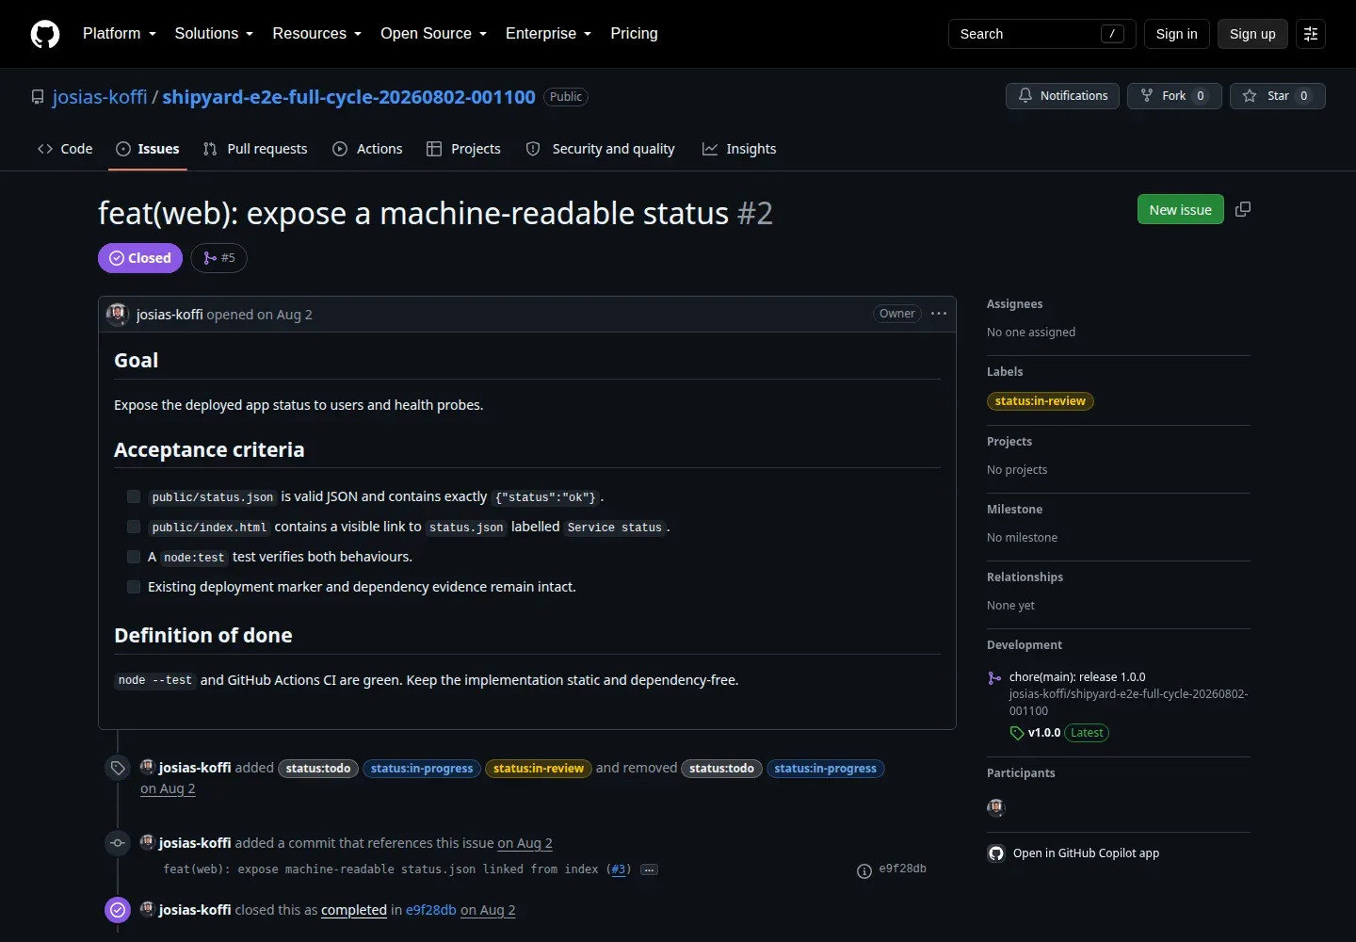Click the added status:in-progress label in timeline
1356x942 pixels.
coord(422,769)
